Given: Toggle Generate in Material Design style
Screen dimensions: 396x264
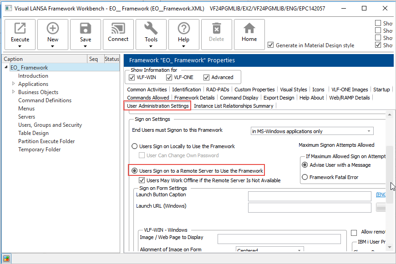Looking at the screenshot, I should pyautogui.click(x=270, y=45).
